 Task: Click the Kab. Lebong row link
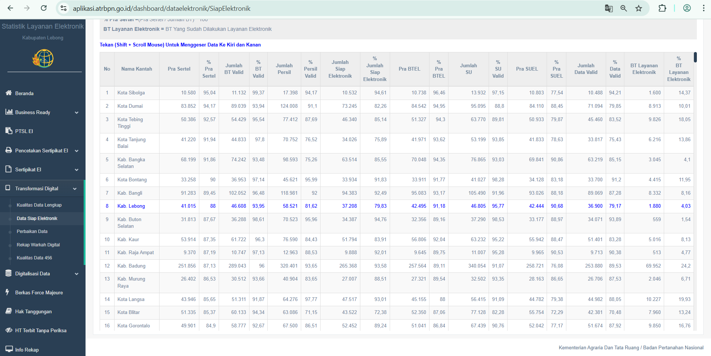click(131, 206)
